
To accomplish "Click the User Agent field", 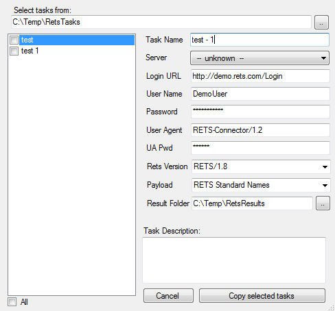I will pos(260,130).
